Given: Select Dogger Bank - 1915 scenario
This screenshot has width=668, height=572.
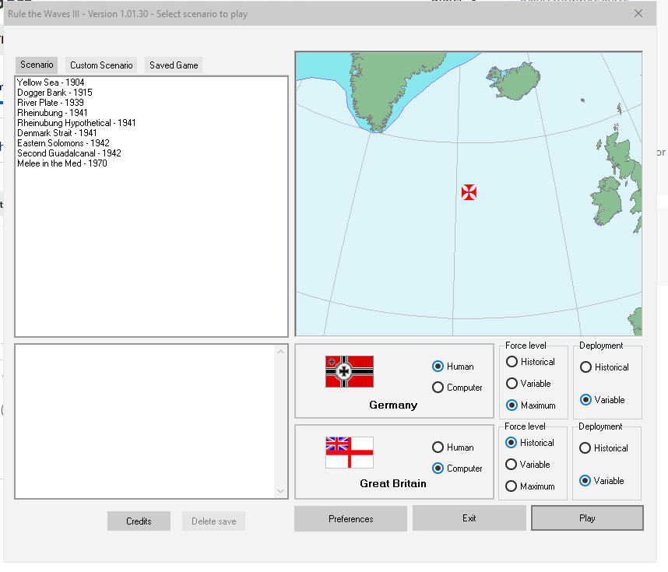Looking at the screenshot, I should pos(54,93).
